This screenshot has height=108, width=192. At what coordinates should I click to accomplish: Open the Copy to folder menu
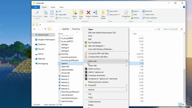click(81, 15)
